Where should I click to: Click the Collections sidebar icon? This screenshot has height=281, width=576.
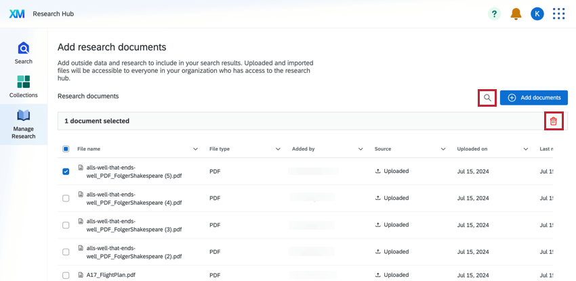pyautogui.click(x=24, y=82)
